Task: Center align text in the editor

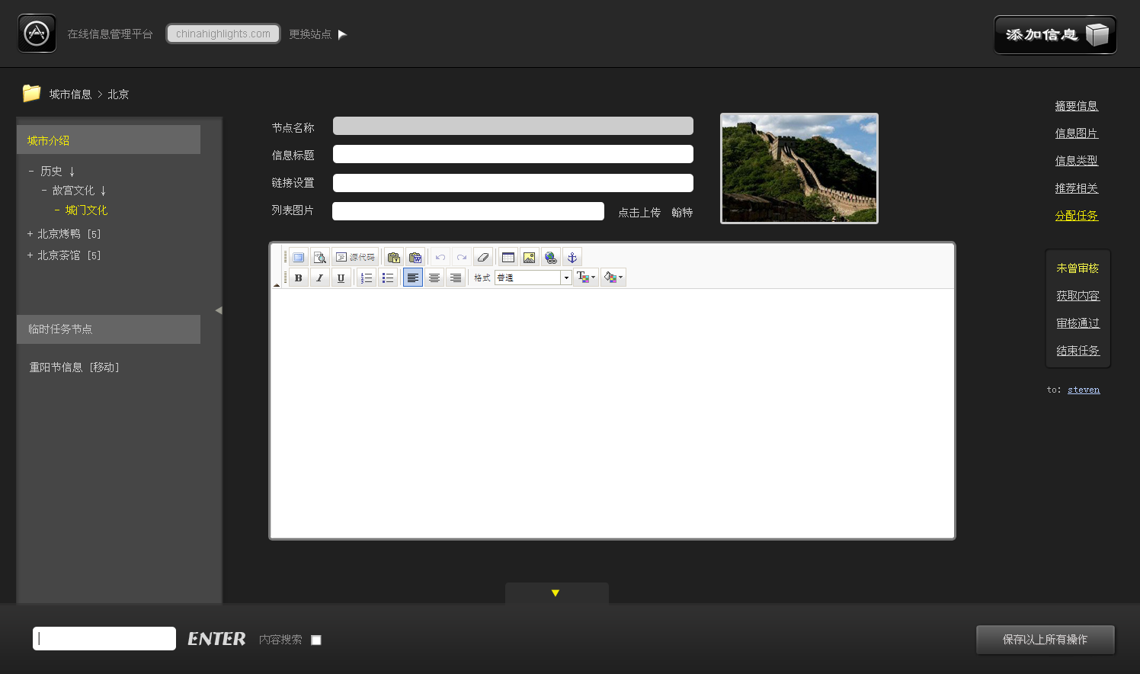Action: (434, 278)
